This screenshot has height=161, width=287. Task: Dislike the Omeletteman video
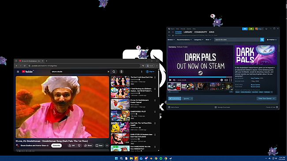pos(79,146)
